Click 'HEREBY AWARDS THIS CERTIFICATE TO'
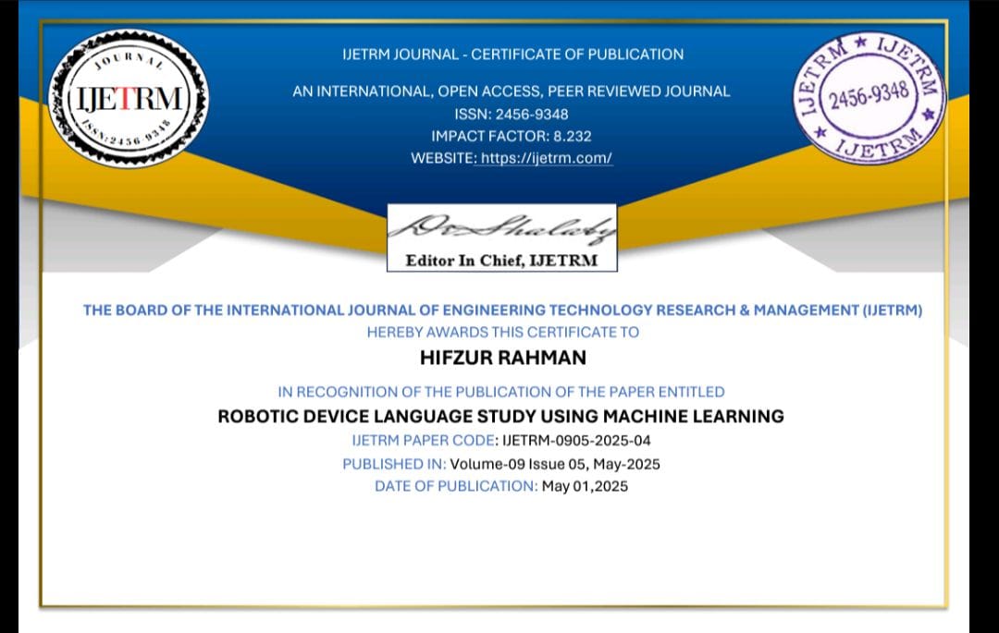Viewport: 999px width, 633px height. 502,332
